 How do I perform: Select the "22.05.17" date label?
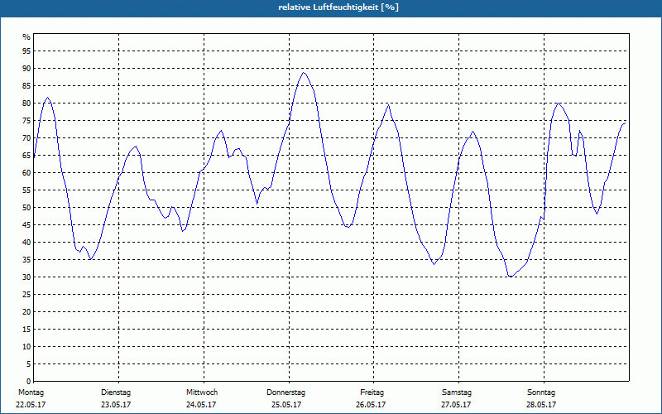pos(31,405)
